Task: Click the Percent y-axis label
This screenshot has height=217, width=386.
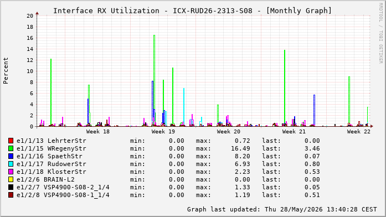Action: pos(6,71)
